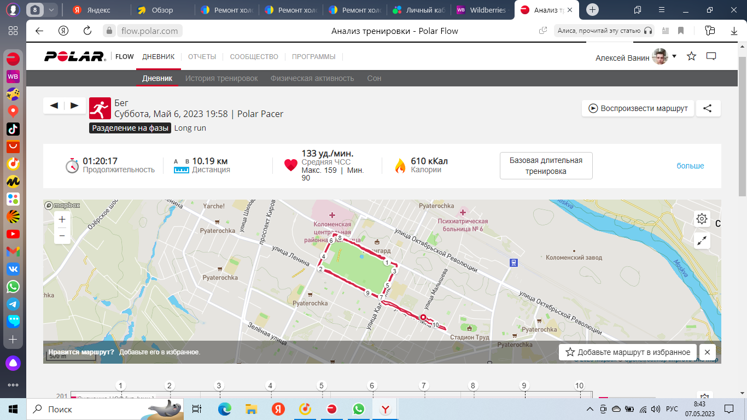Screen dimensions: 747x420
Task: Zoom in the route map
Action: pos(62,219)
